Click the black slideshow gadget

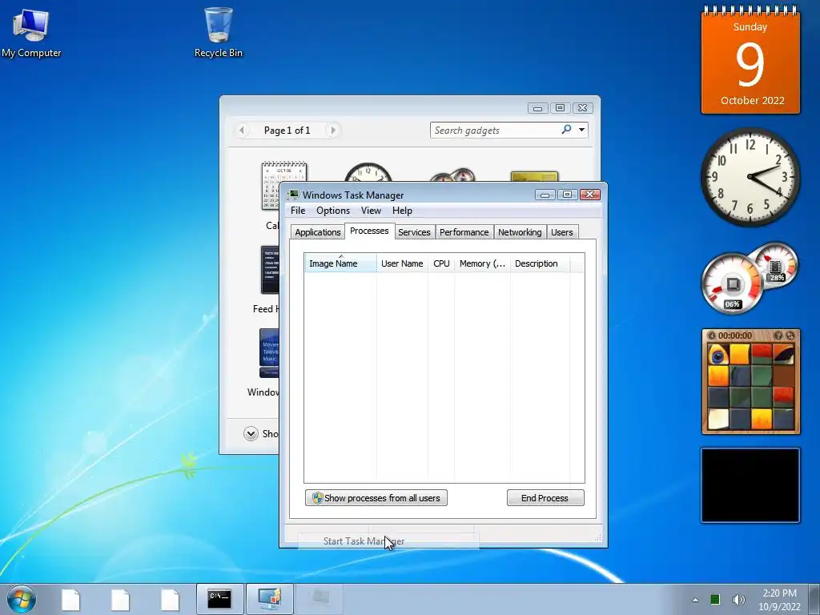750,484
